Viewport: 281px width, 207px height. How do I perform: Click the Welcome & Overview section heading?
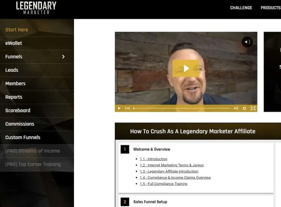coord(152,149)
